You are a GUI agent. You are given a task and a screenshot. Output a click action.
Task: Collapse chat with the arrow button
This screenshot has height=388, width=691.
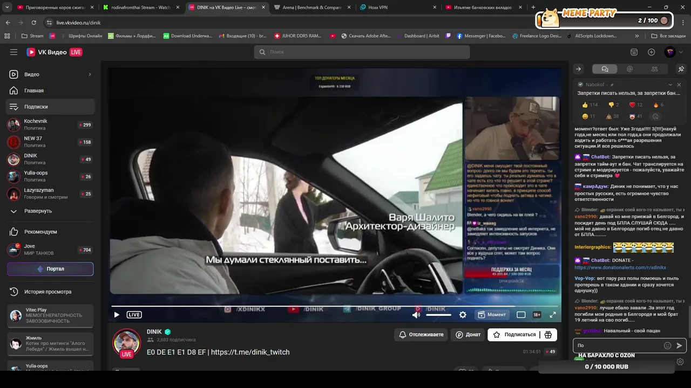[x=578, y=69]
